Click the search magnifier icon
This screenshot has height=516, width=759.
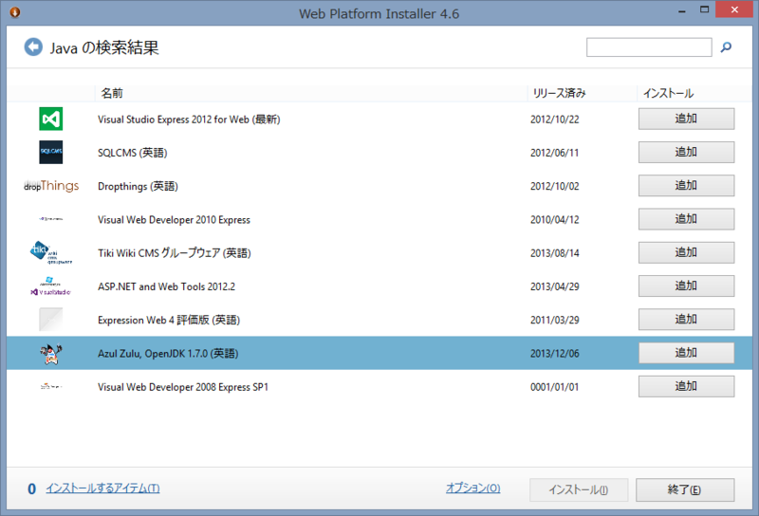coord(726,47)
